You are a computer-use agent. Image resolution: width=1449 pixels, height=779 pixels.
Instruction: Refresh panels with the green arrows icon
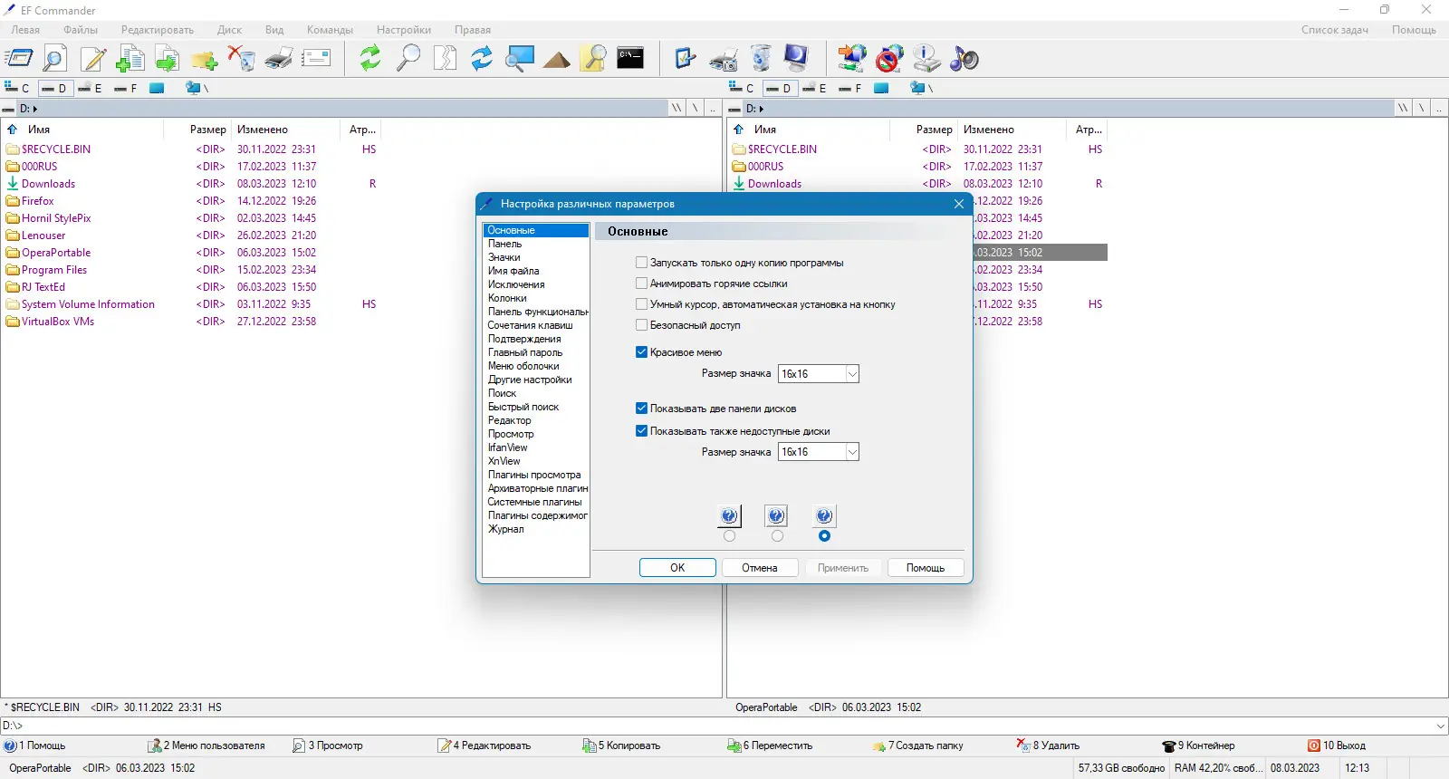[370, 59]
